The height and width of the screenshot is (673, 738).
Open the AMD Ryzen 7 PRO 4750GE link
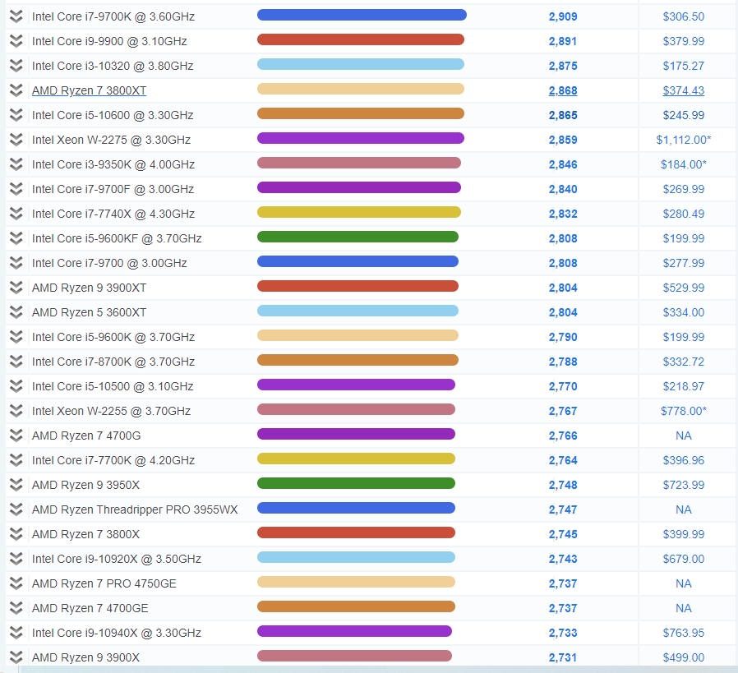[104, 583]
